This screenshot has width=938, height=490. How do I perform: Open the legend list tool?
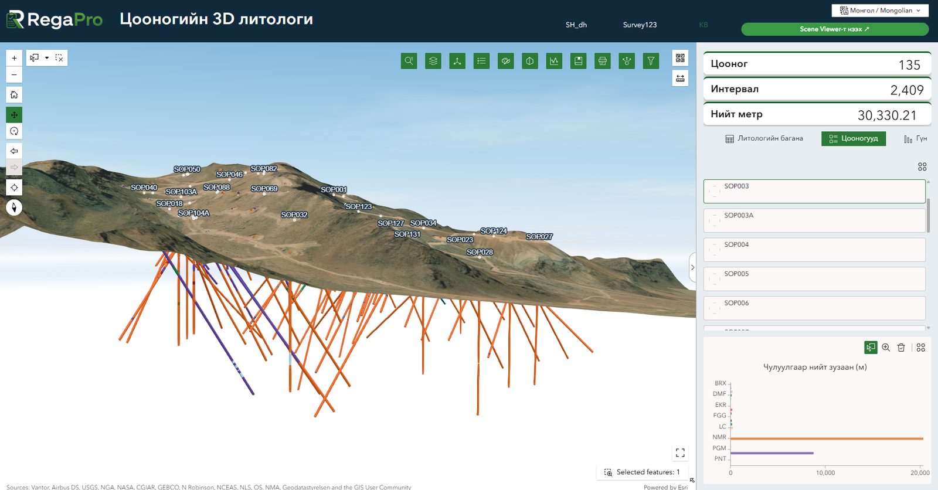click(481, 61)
